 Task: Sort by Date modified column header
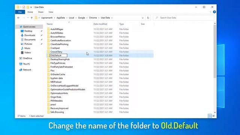(100, 24)
